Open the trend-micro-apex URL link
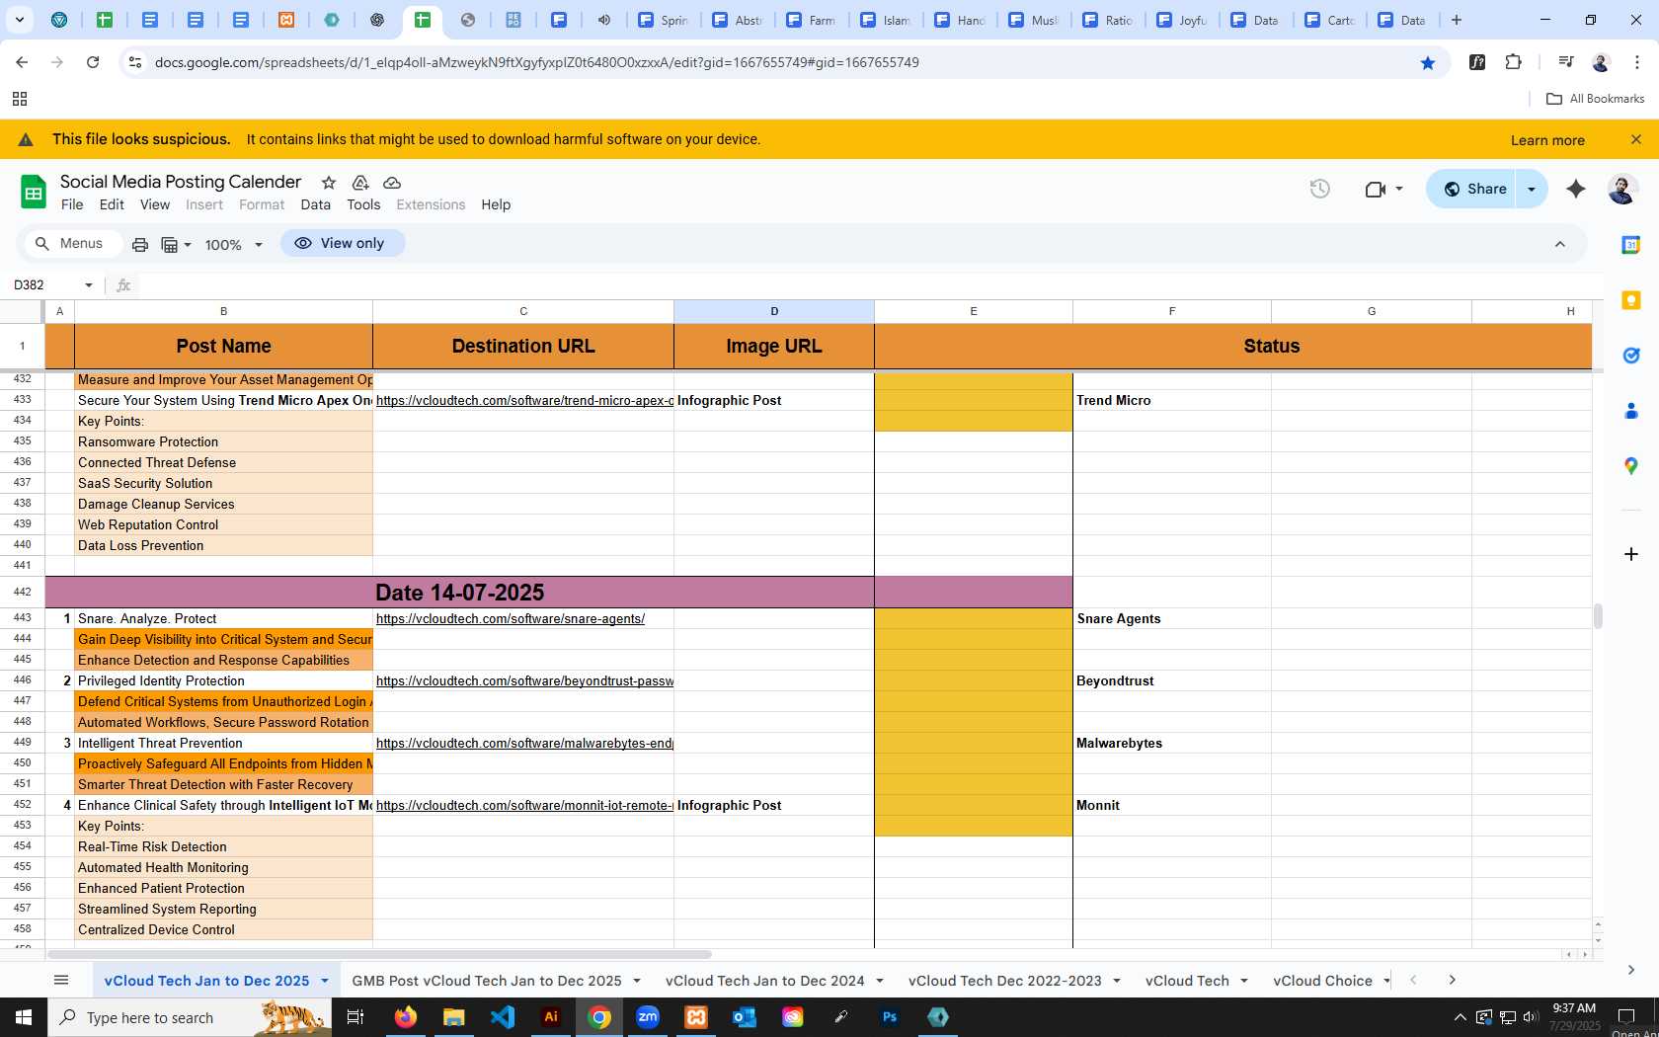Viewport: 1659px width, 1037px height. [524, 401]
